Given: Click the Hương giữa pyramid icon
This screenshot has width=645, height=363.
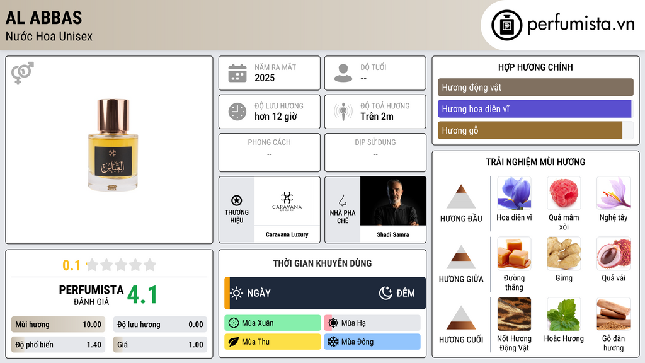Looking at the screenshot, I should 461,257.
